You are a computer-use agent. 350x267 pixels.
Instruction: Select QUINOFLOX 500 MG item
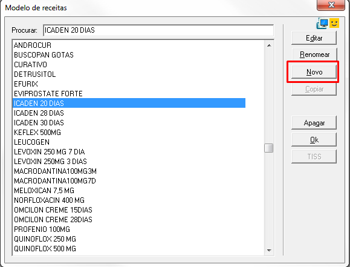click(129, 248)
